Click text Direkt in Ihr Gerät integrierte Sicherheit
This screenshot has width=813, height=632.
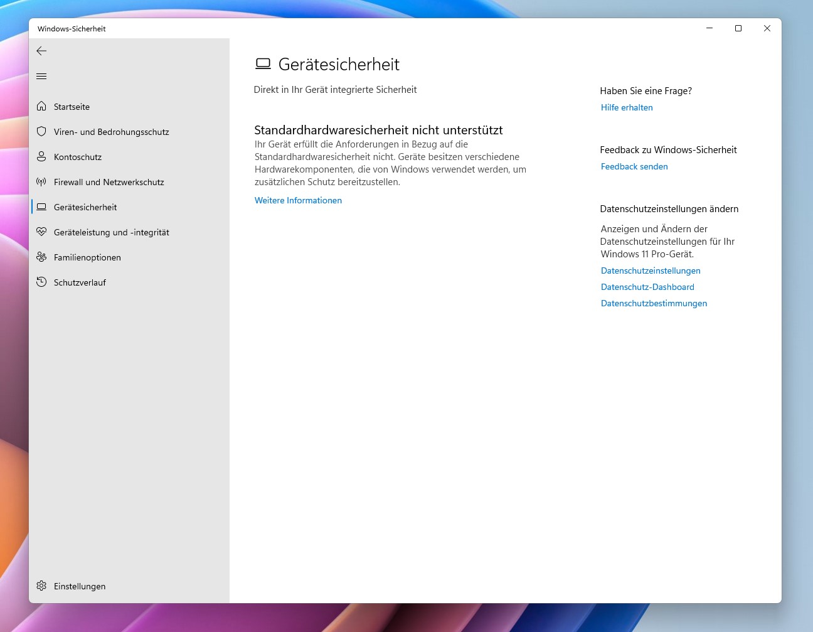pos(335,90)
